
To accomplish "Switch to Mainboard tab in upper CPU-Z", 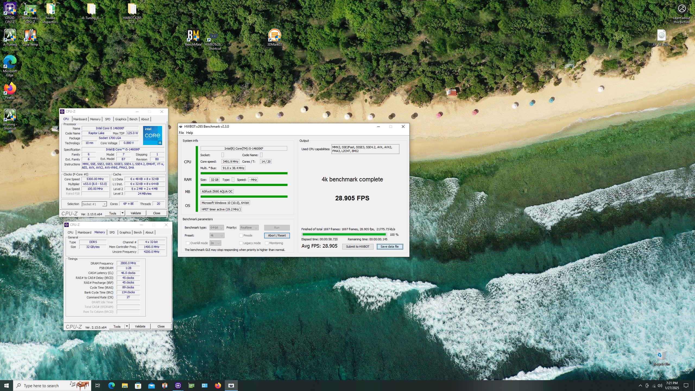I will tap(80, 119).
